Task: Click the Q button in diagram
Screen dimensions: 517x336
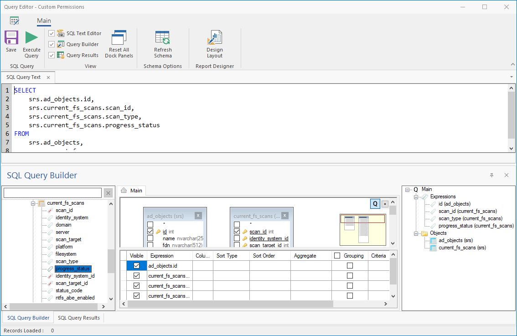Action: 375,204
